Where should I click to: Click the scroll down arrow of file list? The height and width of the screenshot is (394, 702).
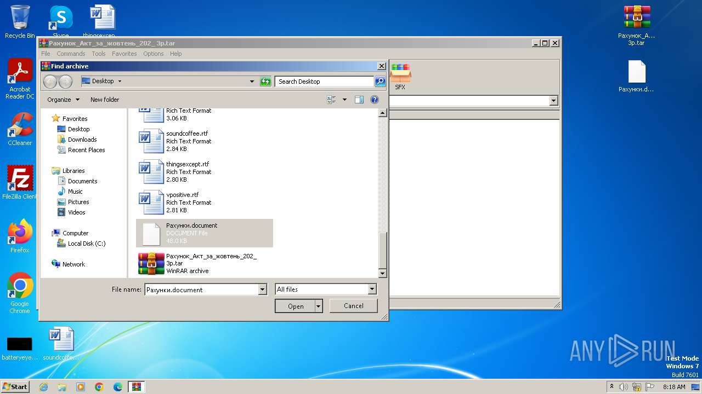click(x=383, y=273)
